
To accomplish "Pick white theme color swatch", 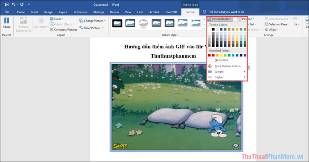I will click(x=209, y=29).
